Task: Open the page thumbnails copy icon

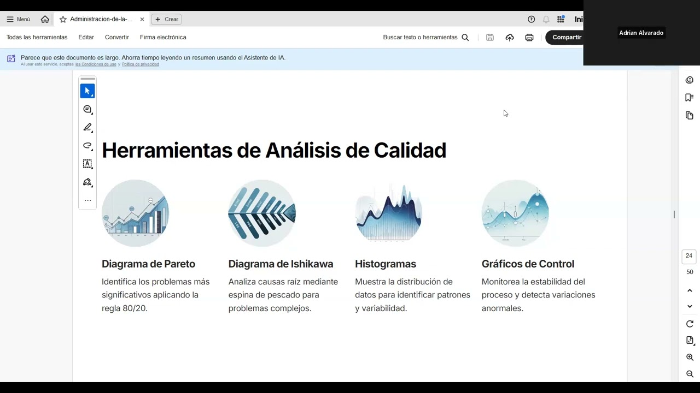Action: pyautogui.click(x=690, y=116)
